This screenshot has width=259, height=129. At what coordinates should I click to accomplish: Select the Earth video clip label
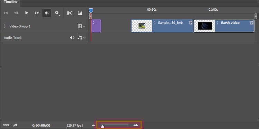tap(230, 23)
